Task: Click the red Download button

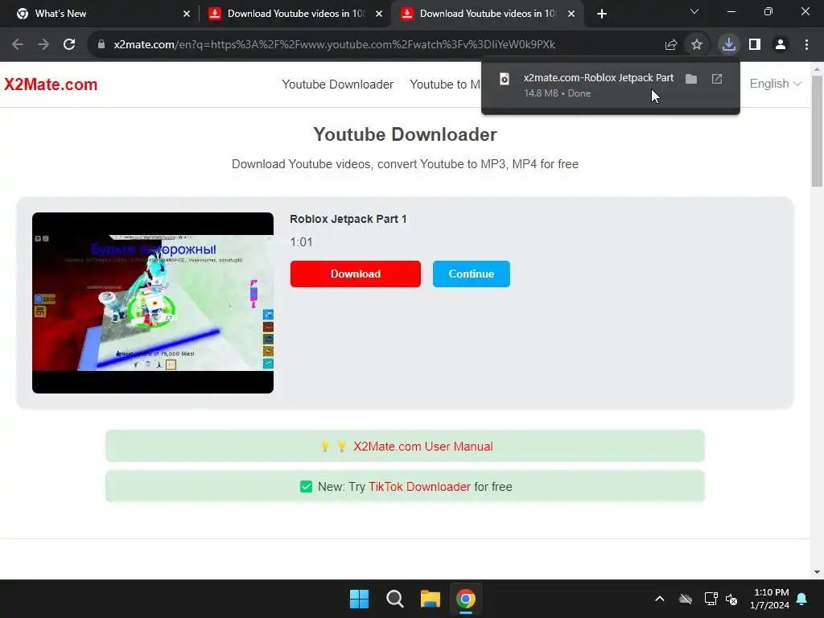Action: (355, 274)
